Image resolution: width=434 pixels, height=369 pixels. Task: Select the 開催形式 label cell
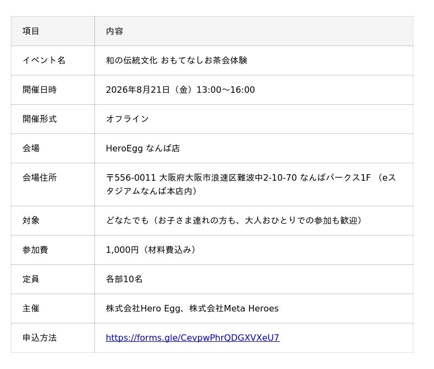(x=53, y=119)
